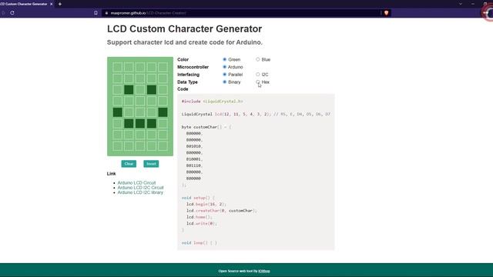Click the lcd.write(0) code line
The image size is (493, 277).
pyautogui.click(x=202, y=223)
